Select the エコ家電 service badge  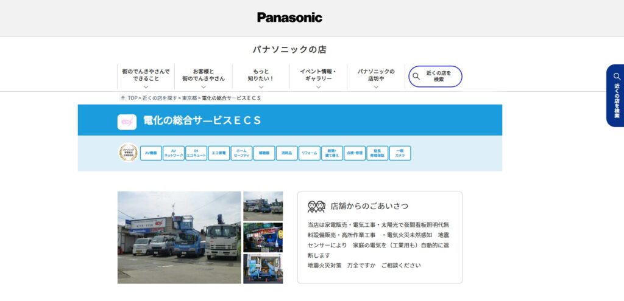point(219,153)
